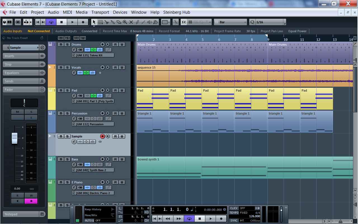Select the Mute (X) tool in toolbar
This screenshot has width=358, height=224.
131,22
